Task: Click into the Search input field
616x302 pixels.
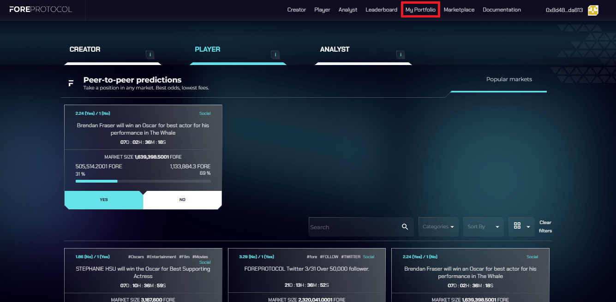Action: click(x=353, y=227)
